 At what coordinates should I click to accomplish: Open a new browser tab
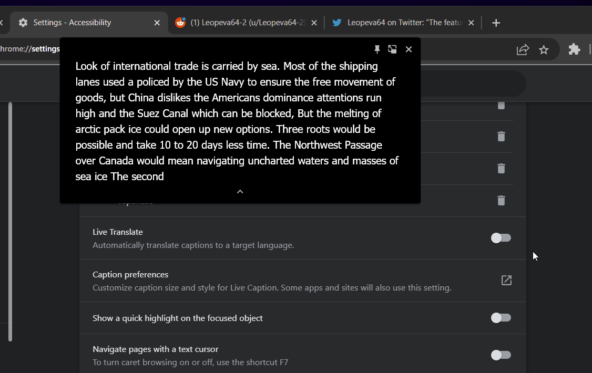pos(496,23)
